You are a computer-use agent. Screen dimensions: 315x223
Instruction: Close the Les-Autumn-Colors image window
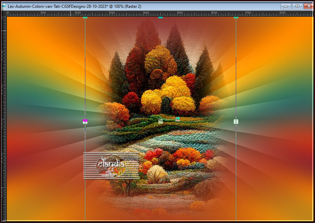(x=309, y=6)
